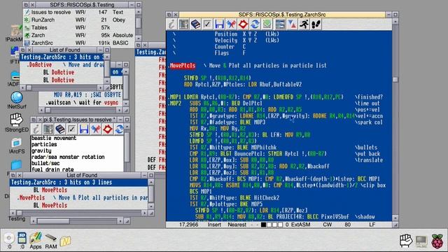Open the list-of-functions icon in ZarchSrc toolbar
Image resolution: width=448 pixels, height=252 pixels.
(183, 24)
